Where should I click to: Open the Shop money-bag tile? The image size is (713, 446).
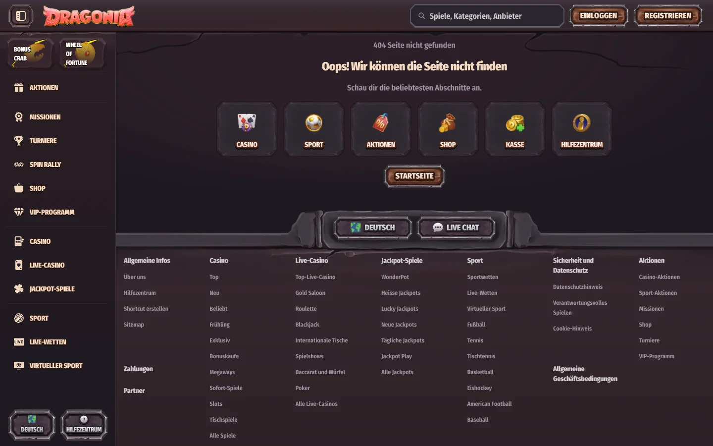point(448,129)
